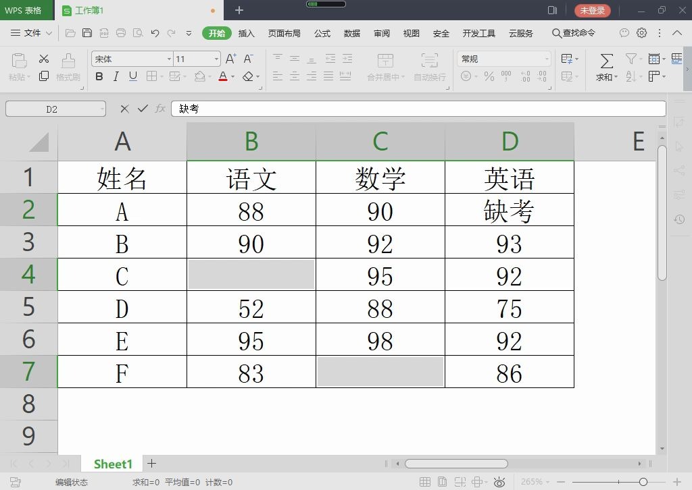Open the 数据 ribbon tab
The width and height of the screenshot is (692, 490).
[x=351, y=33]
